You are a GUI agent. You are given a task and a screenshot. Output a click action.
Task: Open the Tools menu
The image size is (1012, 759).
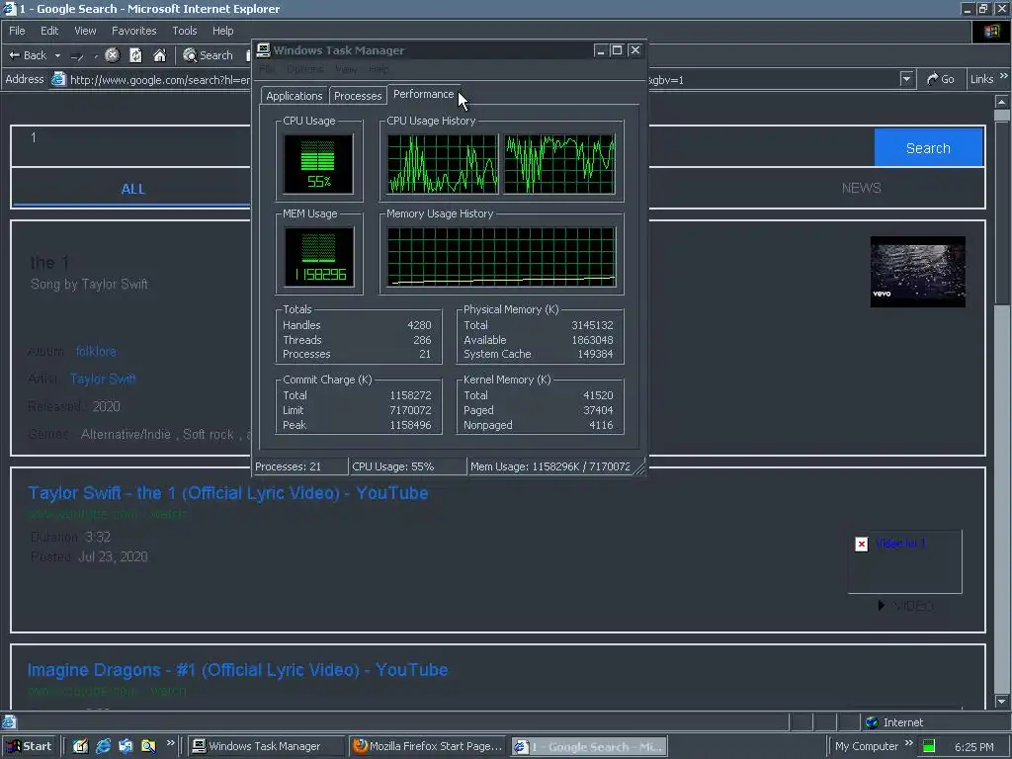tap(184, 31)
